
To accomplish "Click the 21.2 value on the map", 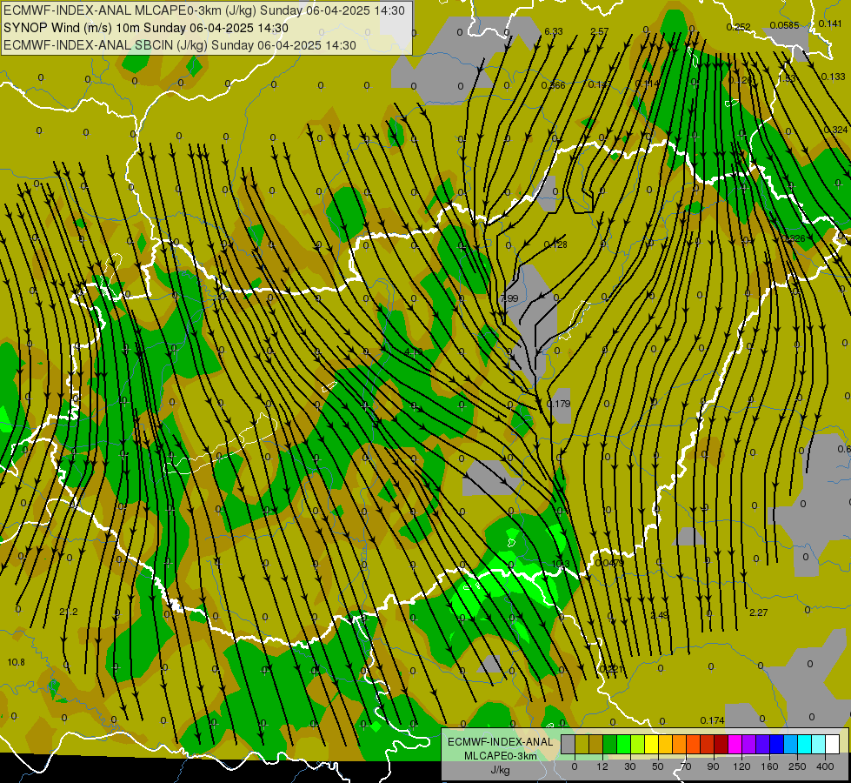I will 69,612.
